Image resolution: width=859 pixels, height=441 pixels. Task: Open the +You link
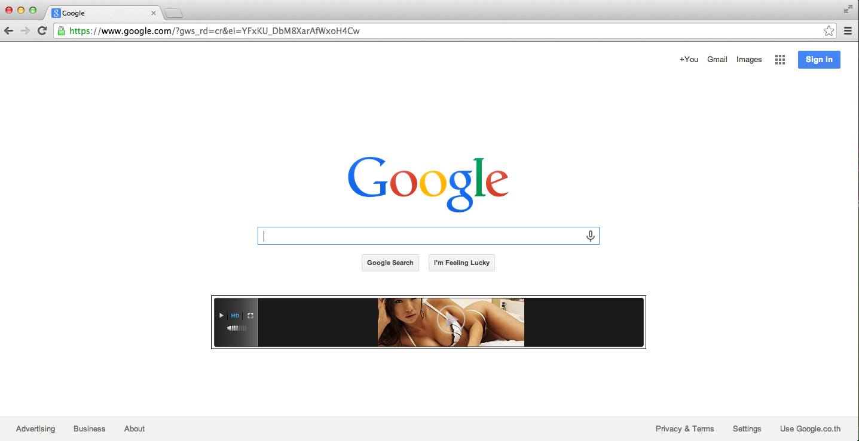coord(689,60)
